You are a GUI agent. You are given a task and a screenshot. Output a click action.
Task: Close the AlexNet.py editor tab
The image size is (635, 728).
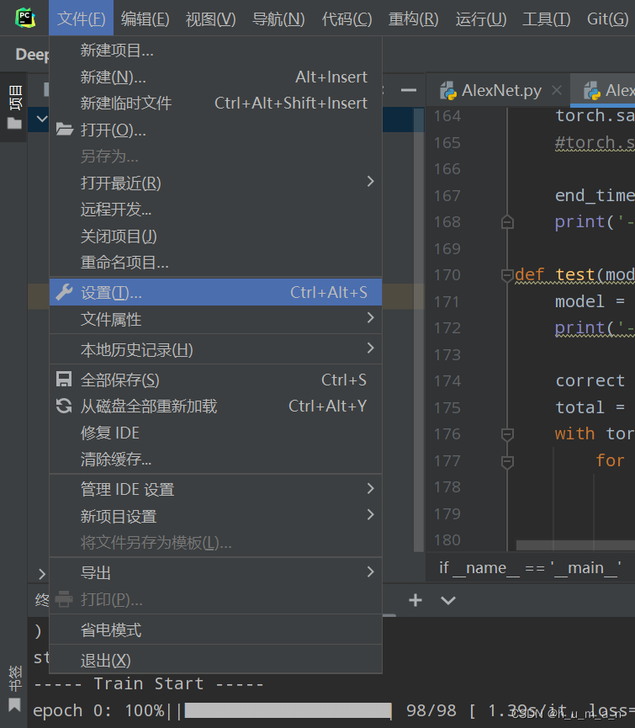[x=557, y=90]
